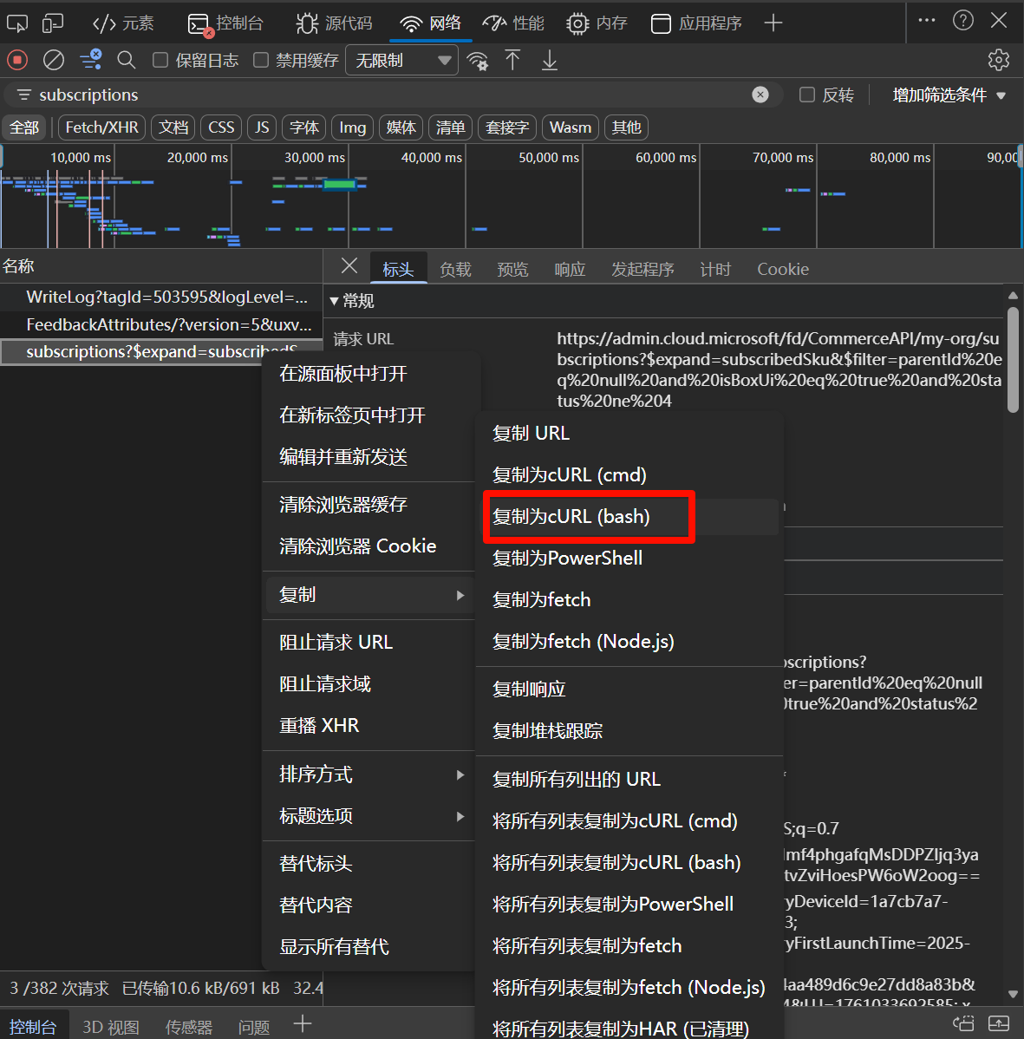
Task: Tick the 反转 filter checkbox
Action: 807,95
